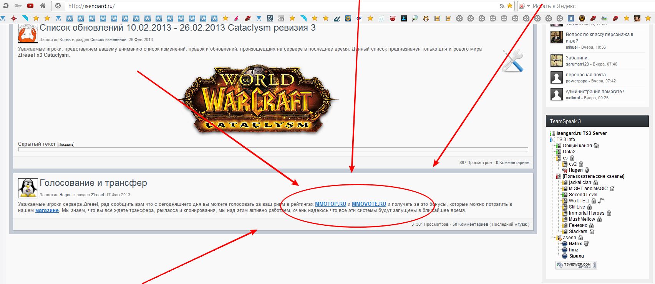Go to the browser home page icon
Screen dimensions: 655x284
coord(43,6)
